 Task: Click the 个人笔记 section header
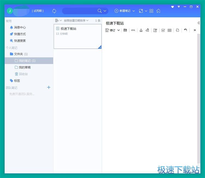click(11, 48)
